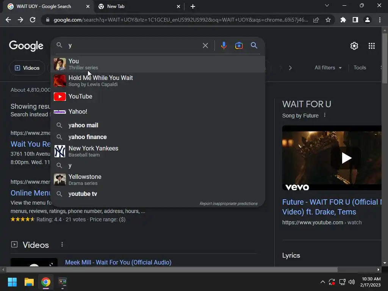Switch to the New Tab tab
Screen dimensions: 388x291
(x=139, y=6)
